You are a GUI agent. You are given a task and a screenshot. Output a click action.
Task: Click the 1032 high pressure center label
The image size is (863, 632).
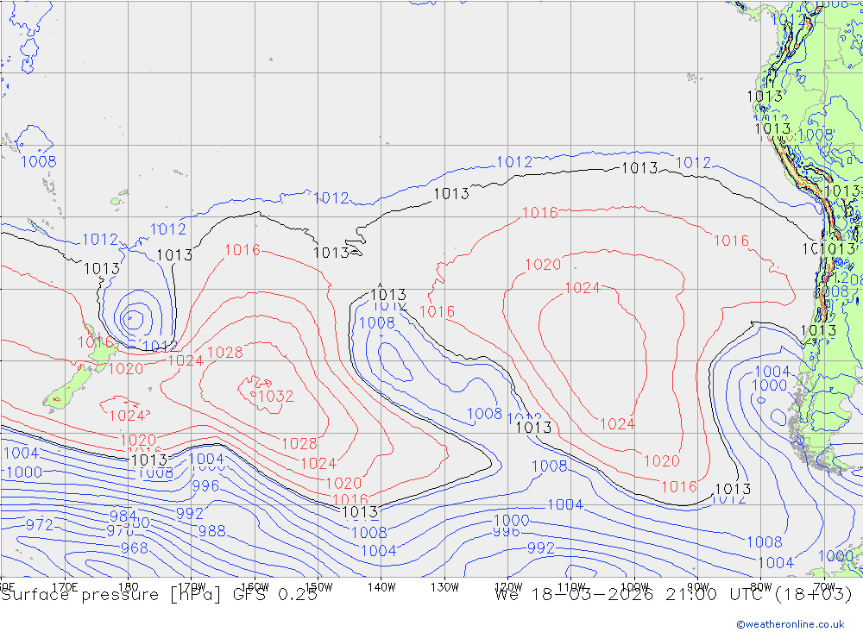(x=275, y=396)
